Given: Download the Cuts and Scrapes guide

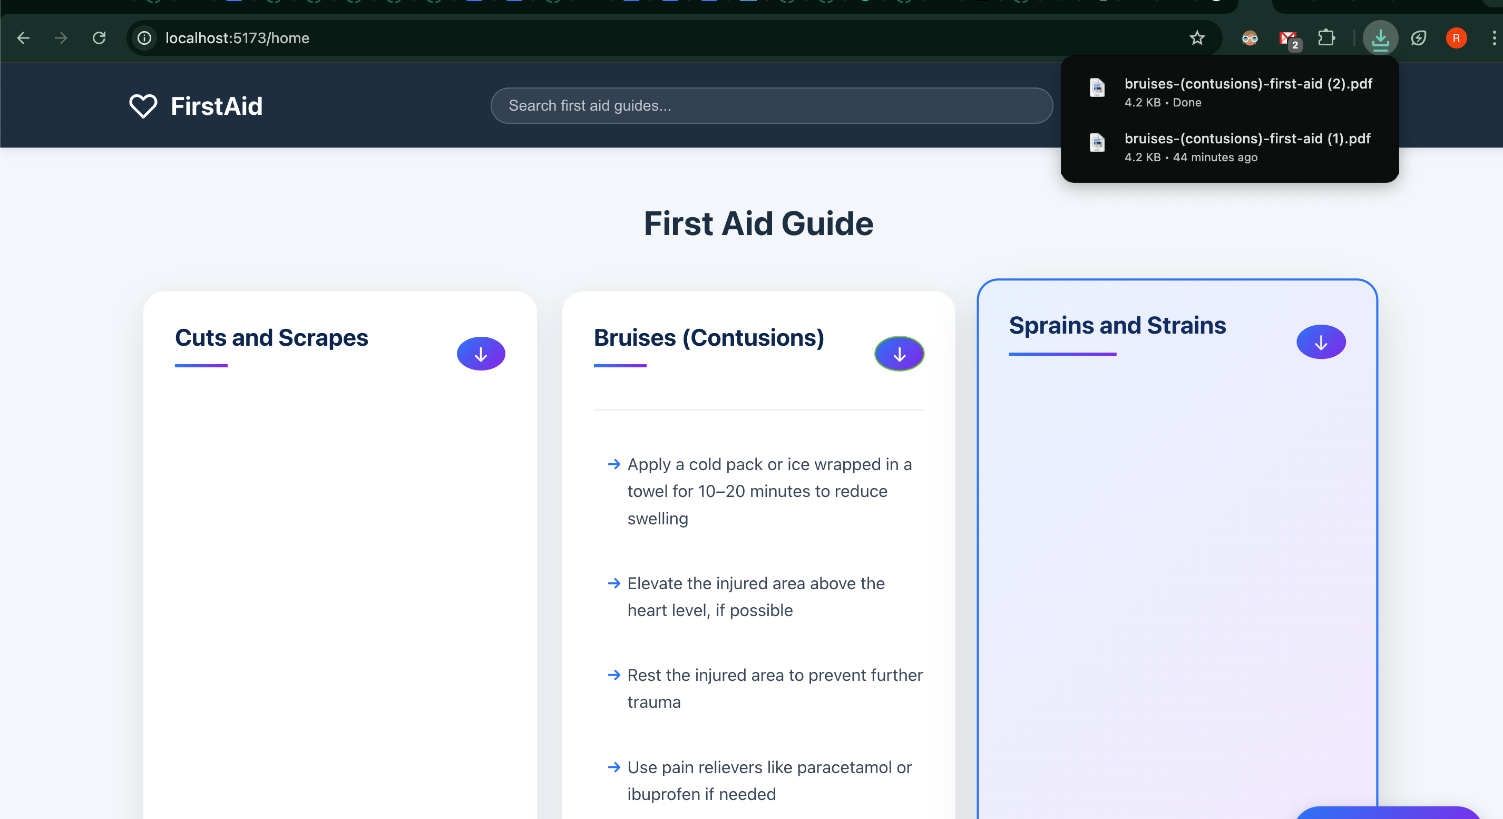Looking at the screenshot, I should [x=481, y=354].
